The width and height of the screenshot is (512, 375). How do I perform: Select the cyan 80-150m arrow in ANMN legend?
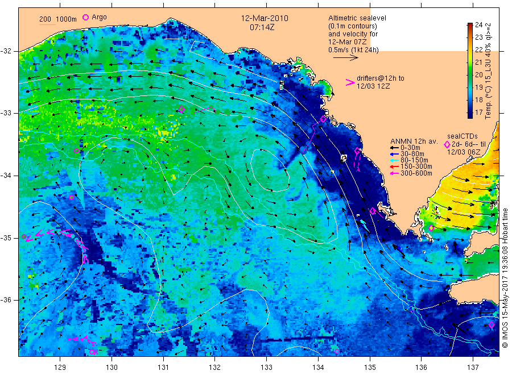click(x=394, y=160)
